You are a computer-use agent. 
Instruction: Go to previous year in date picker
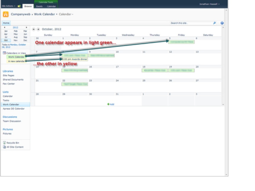[4, 27]
